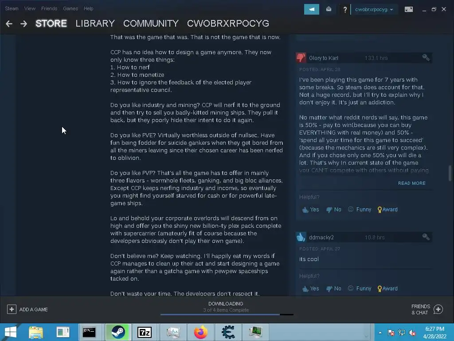Open the View menu
The height and width of the screenshot is (341, 454).
(30, 8)
